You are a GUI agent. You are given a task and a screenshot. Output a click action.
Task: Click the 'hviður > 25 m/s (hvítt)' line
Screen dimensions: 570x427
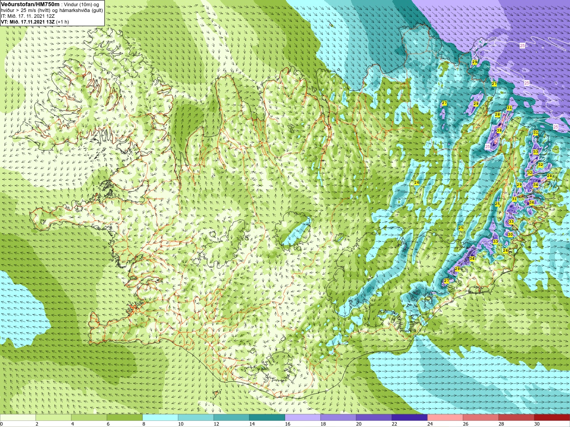(x=25, y=10)
